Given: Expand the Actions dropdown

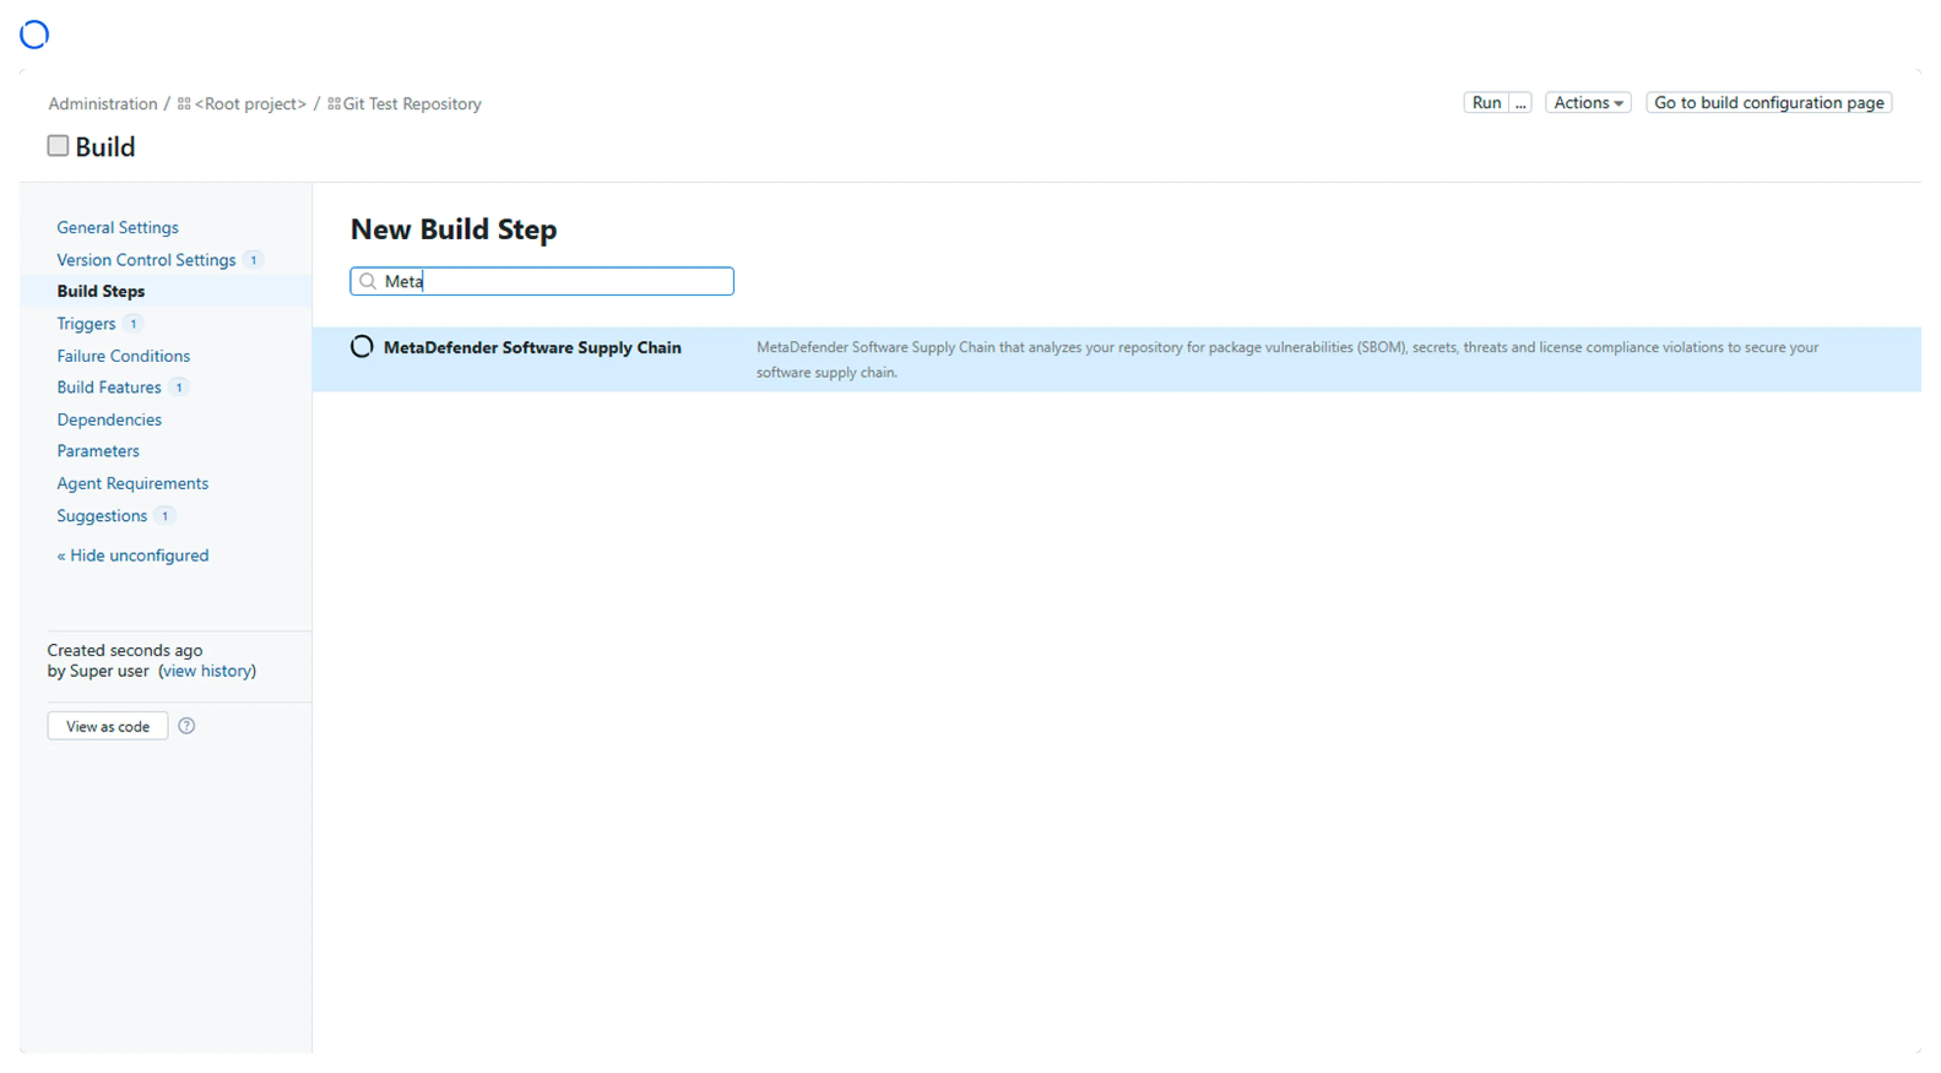Looking at the screenshot, I should (1587, 102).
